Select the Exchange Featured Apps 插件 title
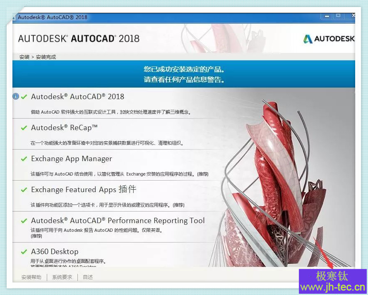Image resolution: width=368 pixels, height=295 pixels. tap(84, 189)
